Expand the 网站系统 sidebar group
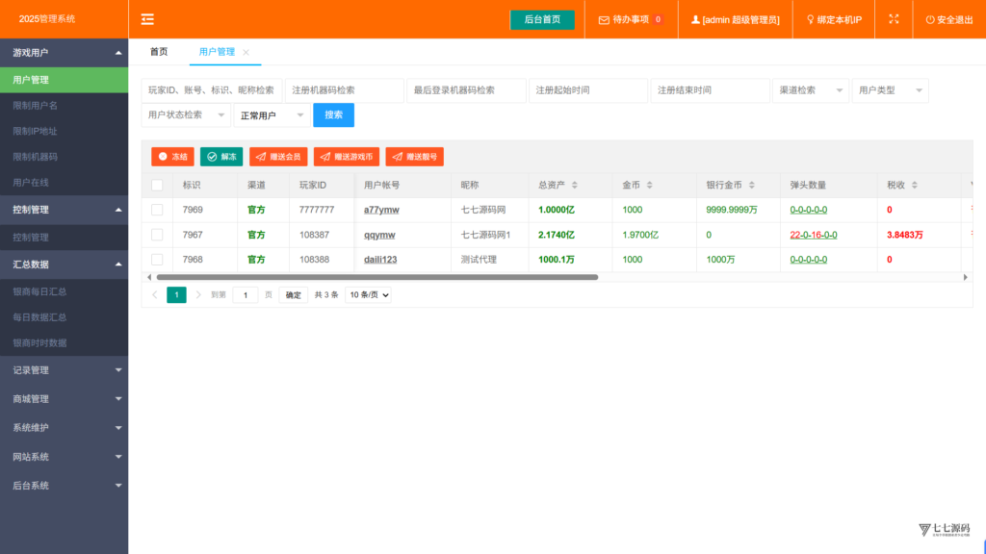The width and height of the screenshot is (986, 554). (x=65, y=457)
